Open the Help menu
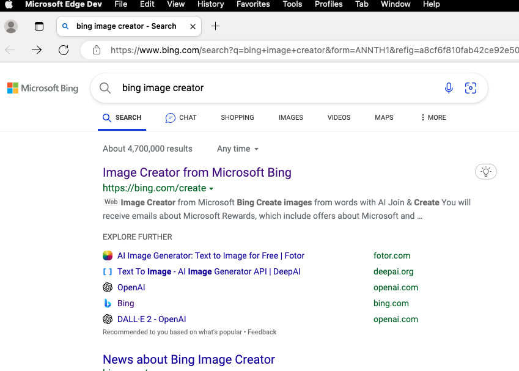This screenshot has height=371, width=519. pos(432,4)
